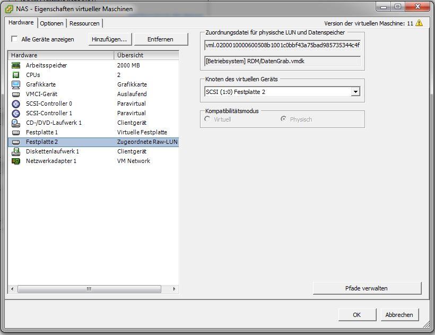
Task: Switch to the Hardware tab
Action: point(21,22)
